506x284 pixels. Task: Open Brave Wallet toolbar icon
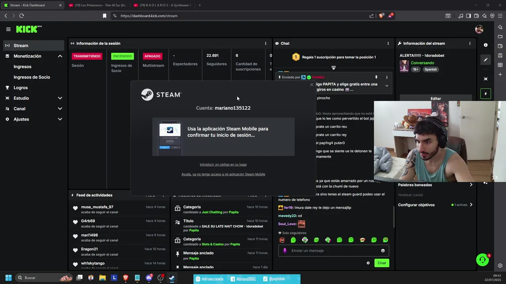click(x=476, y=16)
